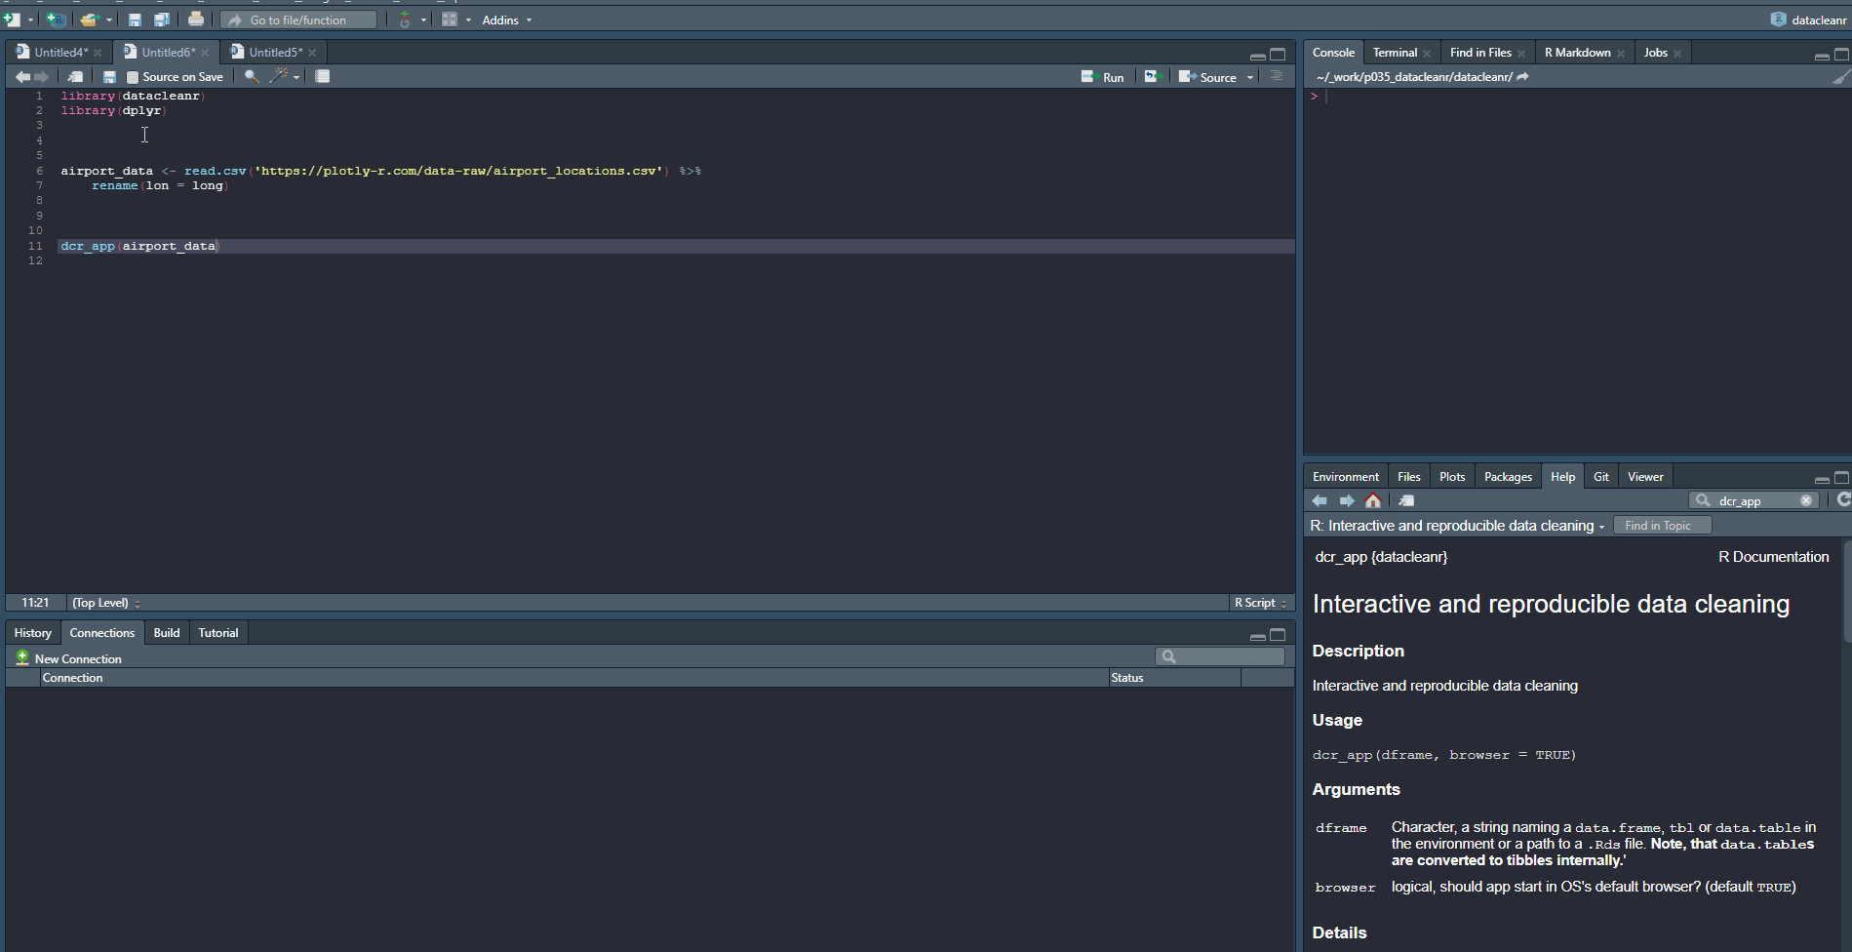Click Help Show in new window icon
This screenshot has height=952, width=1852.
(x=1406, y=500)
